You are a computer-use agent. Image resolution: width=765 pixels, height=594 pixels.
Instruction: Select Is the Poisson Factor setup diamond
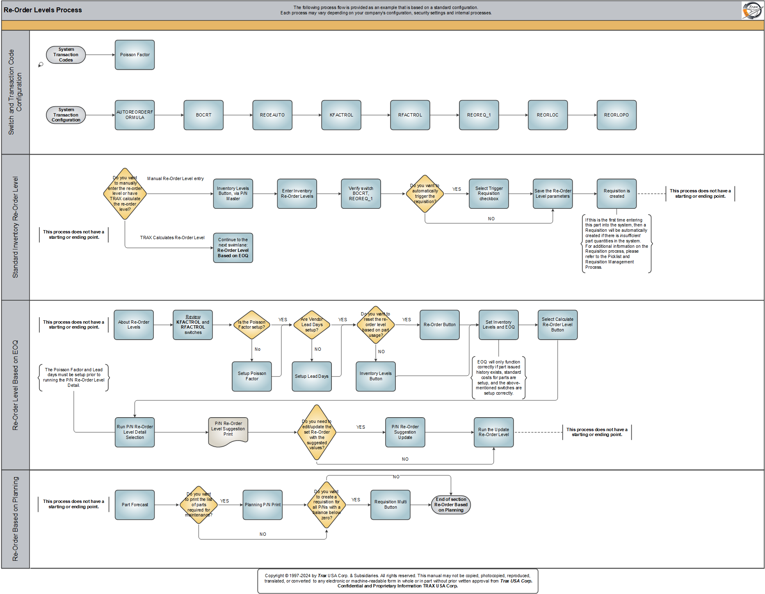tap(252, 325)
